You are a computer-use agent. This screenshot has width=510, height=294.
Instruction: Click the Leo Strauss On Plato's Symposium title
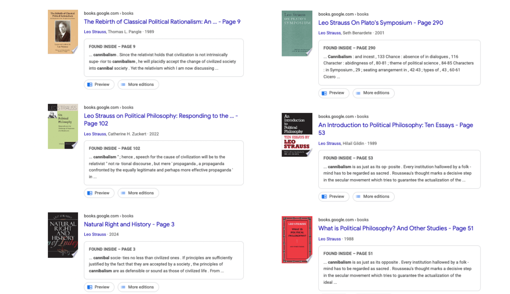click(x=381, y=23)
